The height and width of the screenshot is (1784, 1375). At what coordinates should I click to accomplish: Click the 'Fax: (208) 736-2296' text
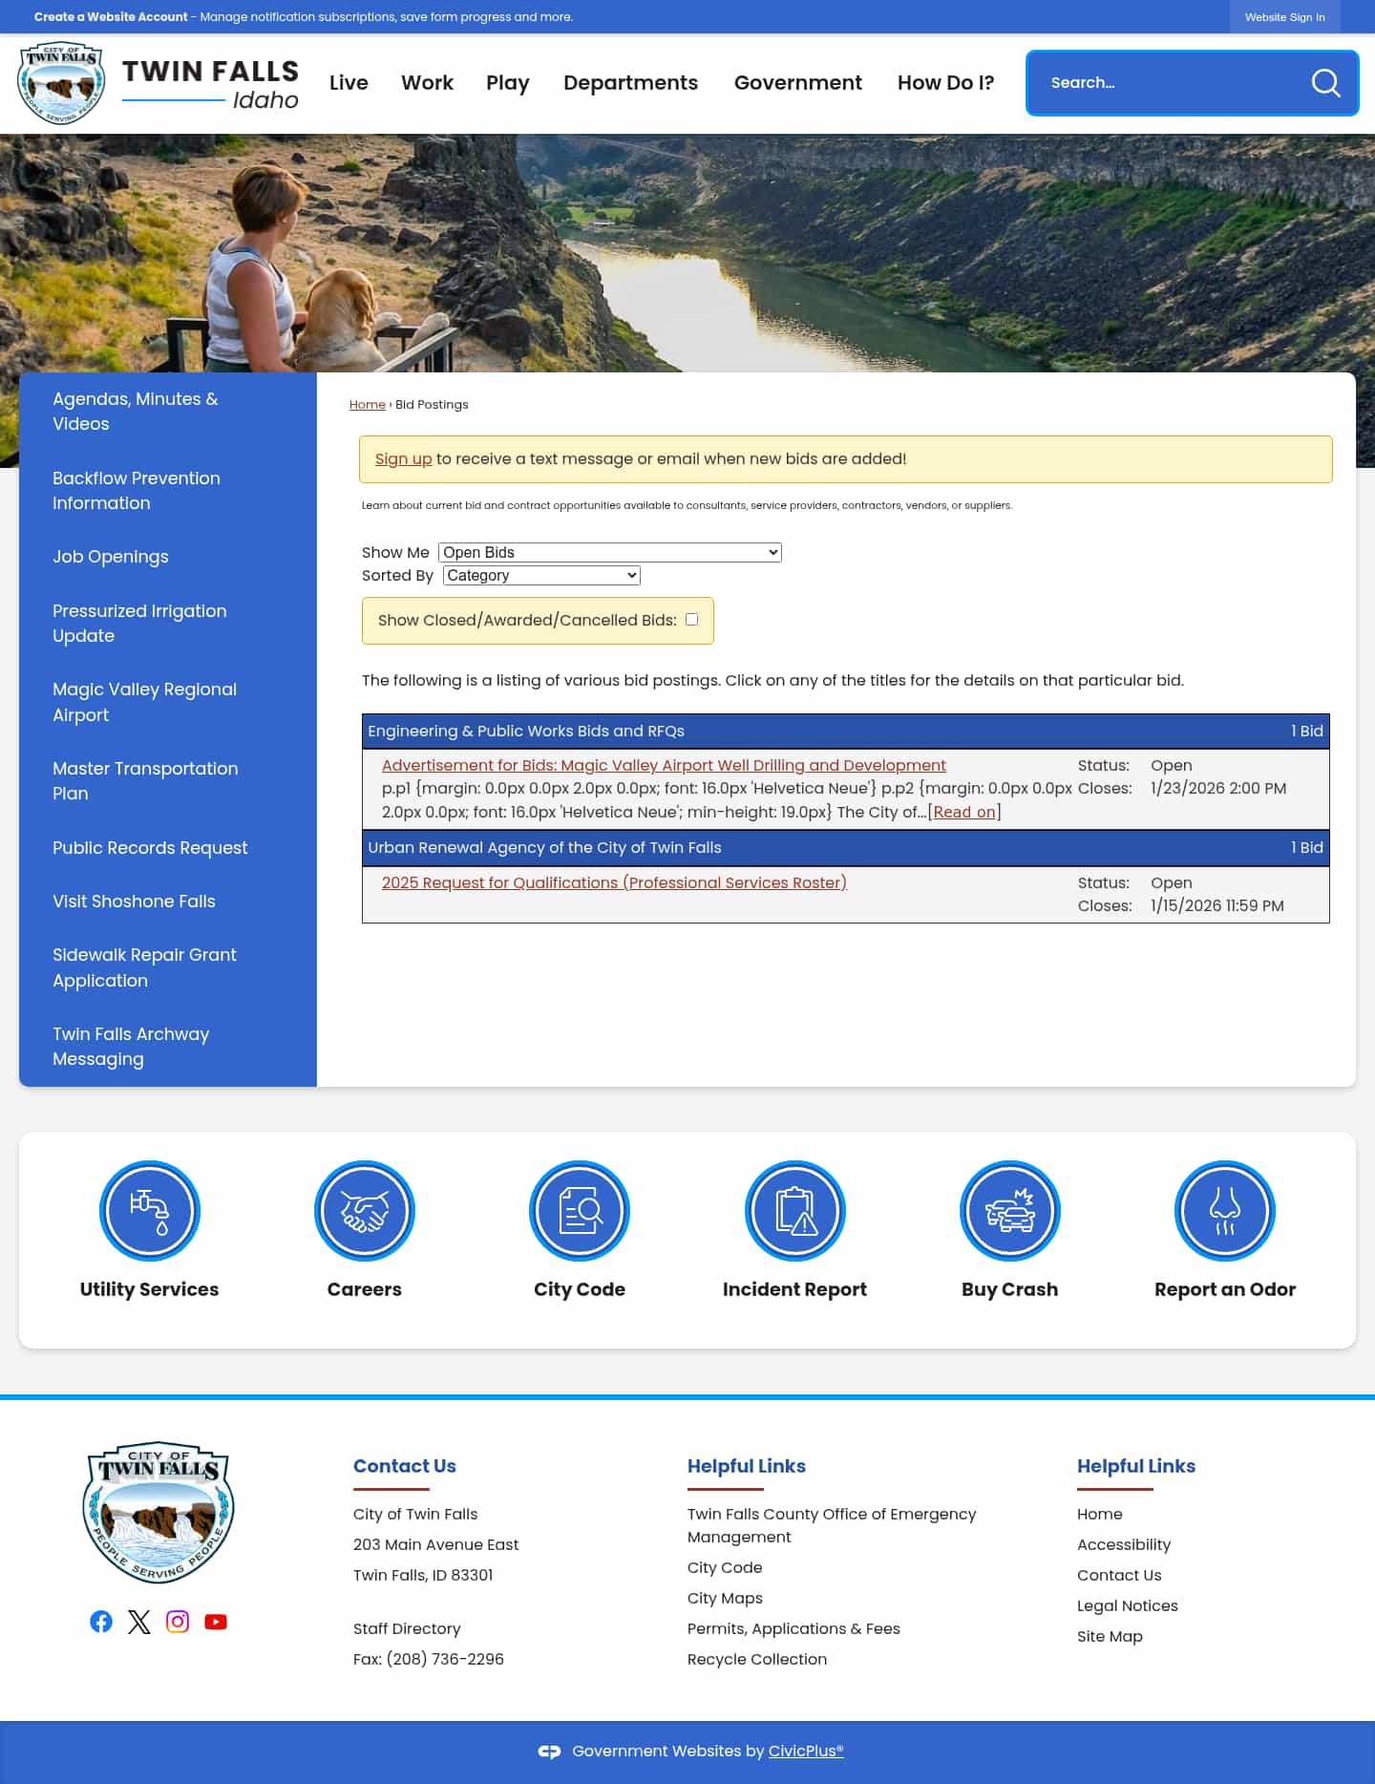pos(429,1660)
